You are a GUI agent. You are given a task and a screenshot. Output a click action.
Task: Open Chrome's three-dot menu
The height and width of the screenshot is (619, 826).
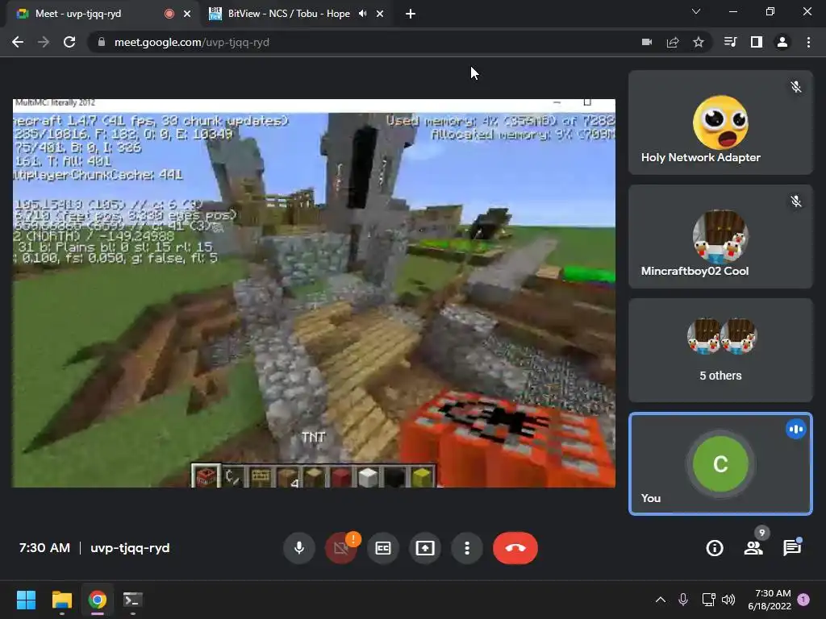click(808, 42)
